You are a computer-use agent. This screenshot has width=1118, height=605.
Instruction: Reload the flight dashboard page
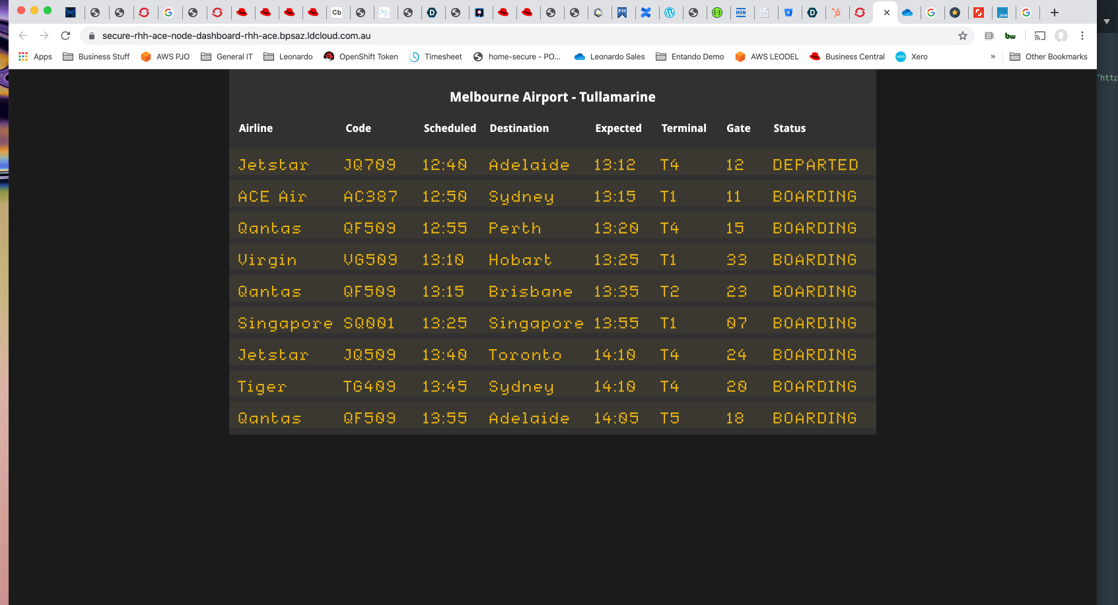(65, 36)
